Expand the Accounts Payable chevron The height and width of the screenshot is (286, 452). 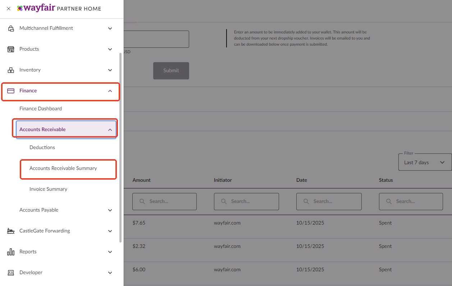pyautogui.click(x=110, y=210)
